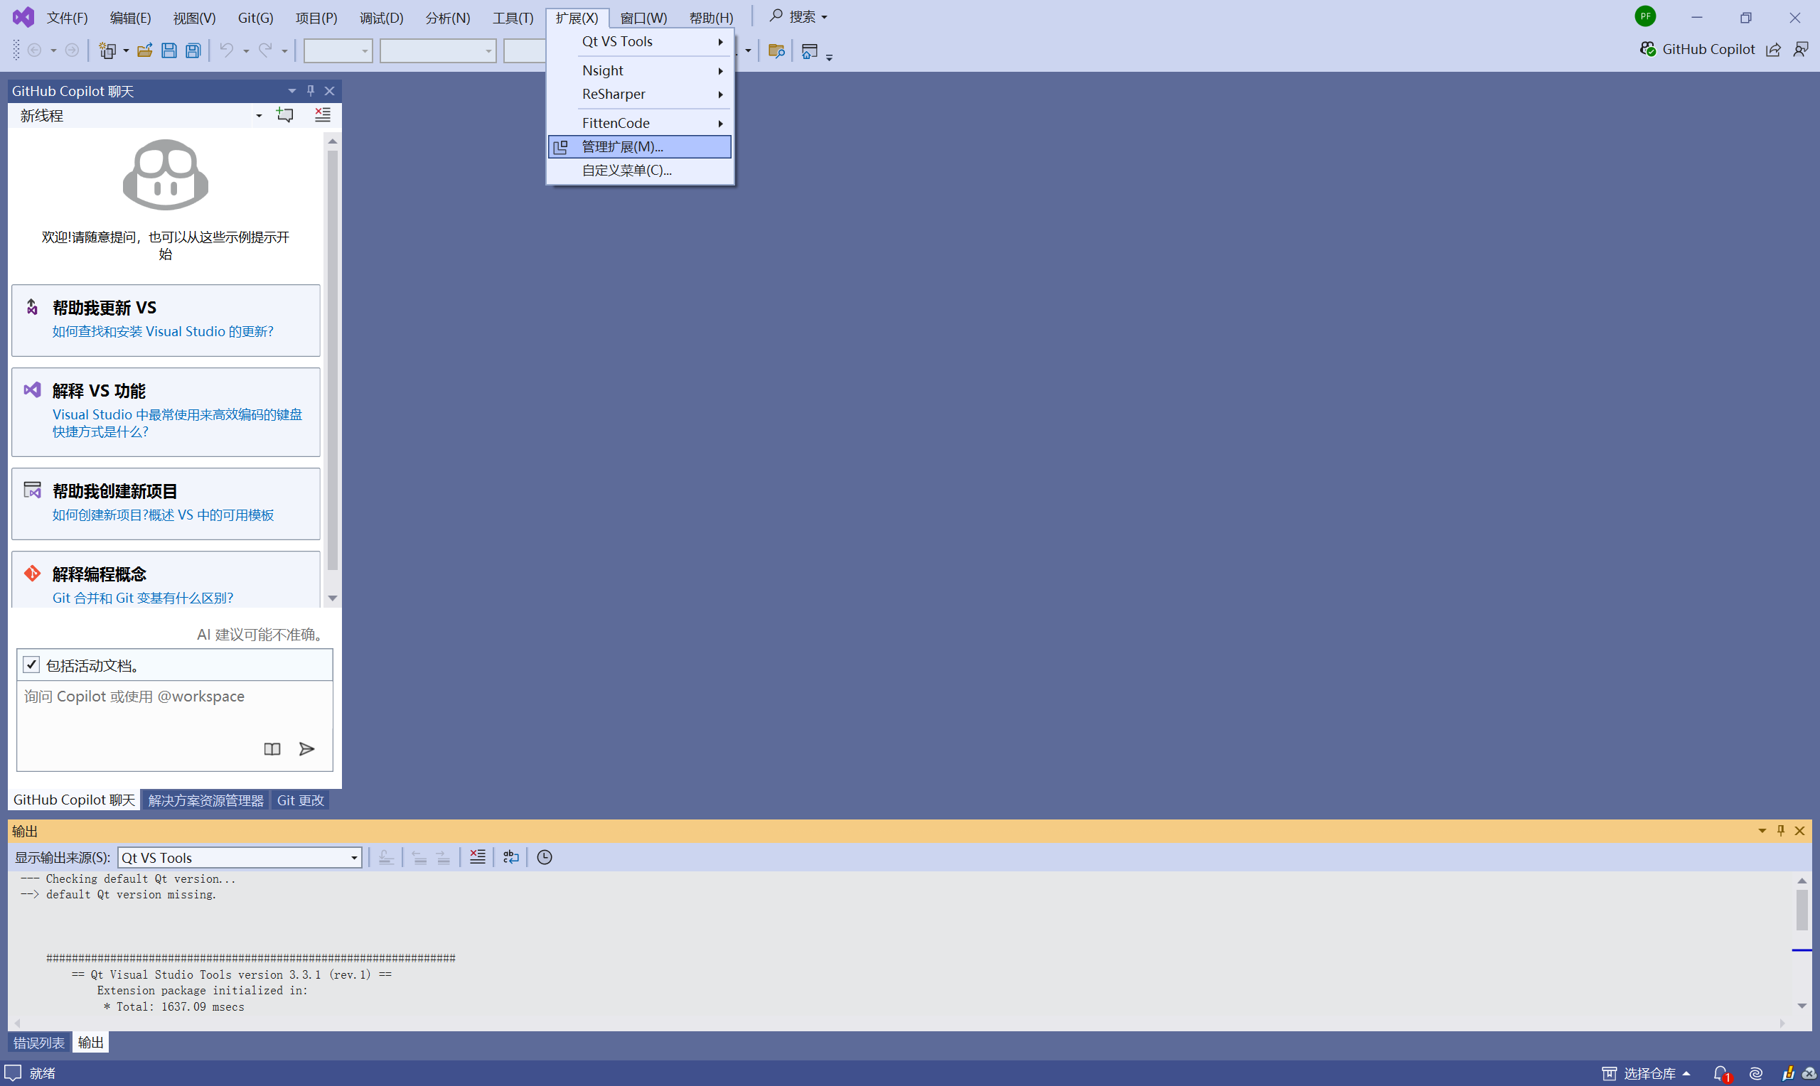This screenshot has width=1820, height=1086.
Task: Open the 显示输出来源 Qt VS Tools dropdown
Action: point(240,858)
